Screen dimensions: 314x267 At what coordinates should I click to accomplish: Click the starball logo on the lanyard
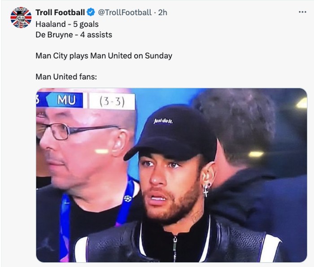point(127,198)
